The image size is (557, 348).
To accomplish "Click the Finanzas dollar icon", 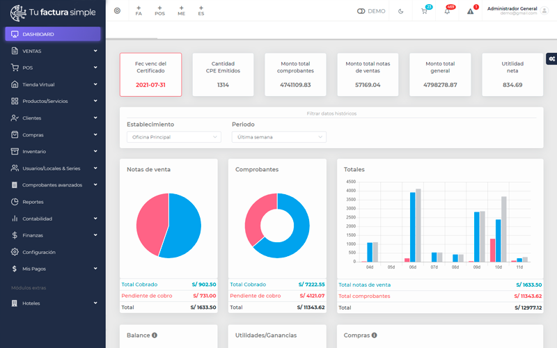I will tap(15, 235).
